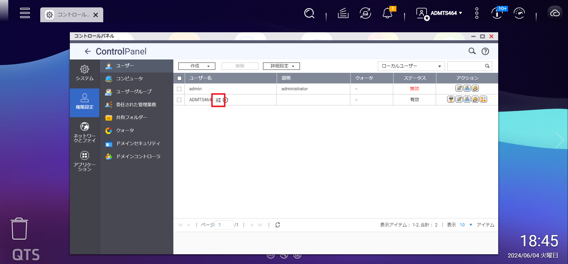
Task: Open the info icon with 10+ badge
Action: (x=497, y=13)
